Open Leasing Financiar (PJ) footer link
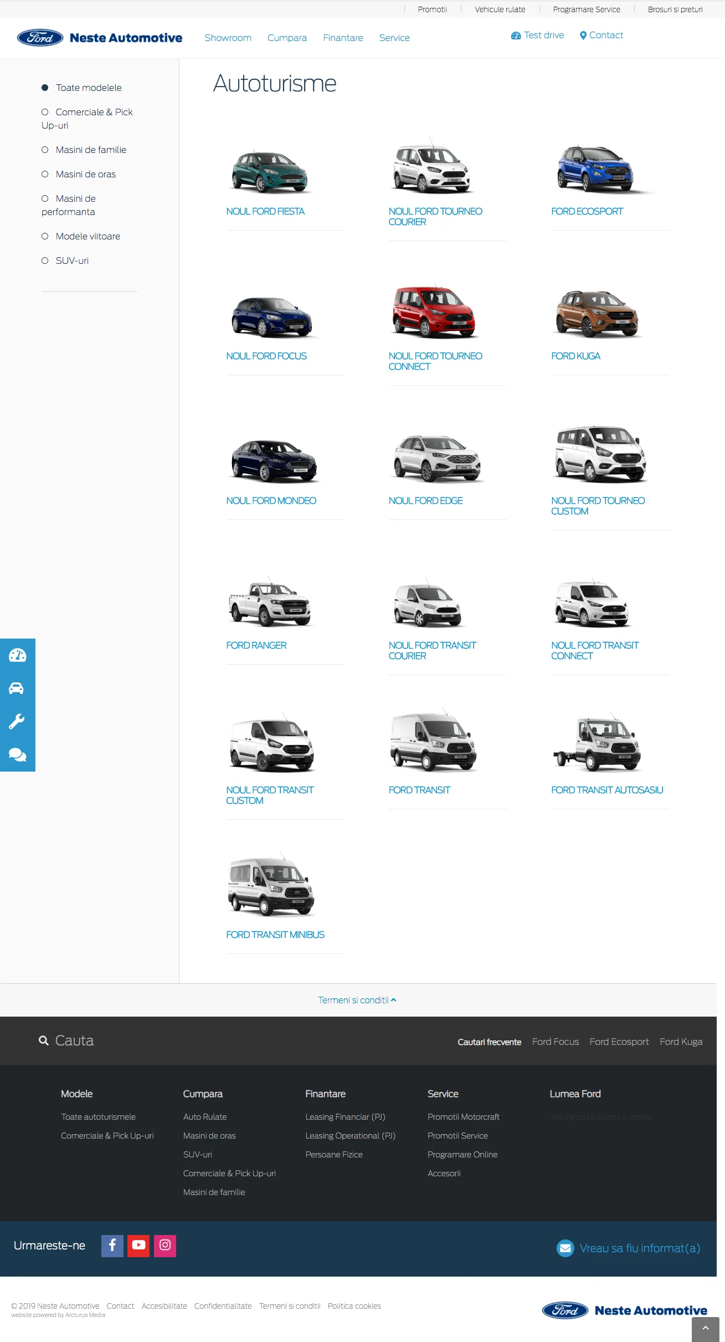The width and height of the screenshot is (725, 1342). (x=346, y=1117)
